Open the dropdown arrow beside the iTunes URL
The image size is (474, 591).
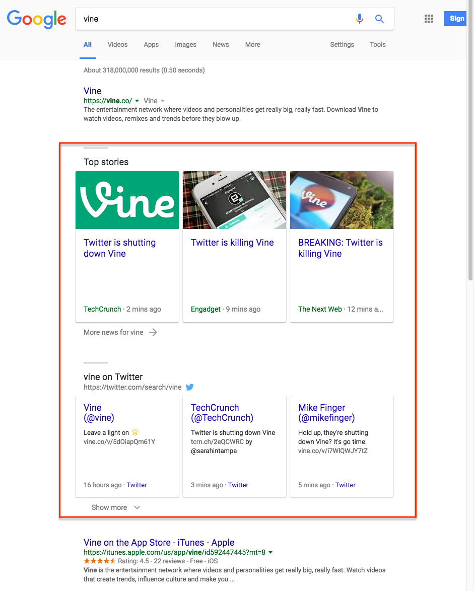pyautogui.click(x=270, y=552)
